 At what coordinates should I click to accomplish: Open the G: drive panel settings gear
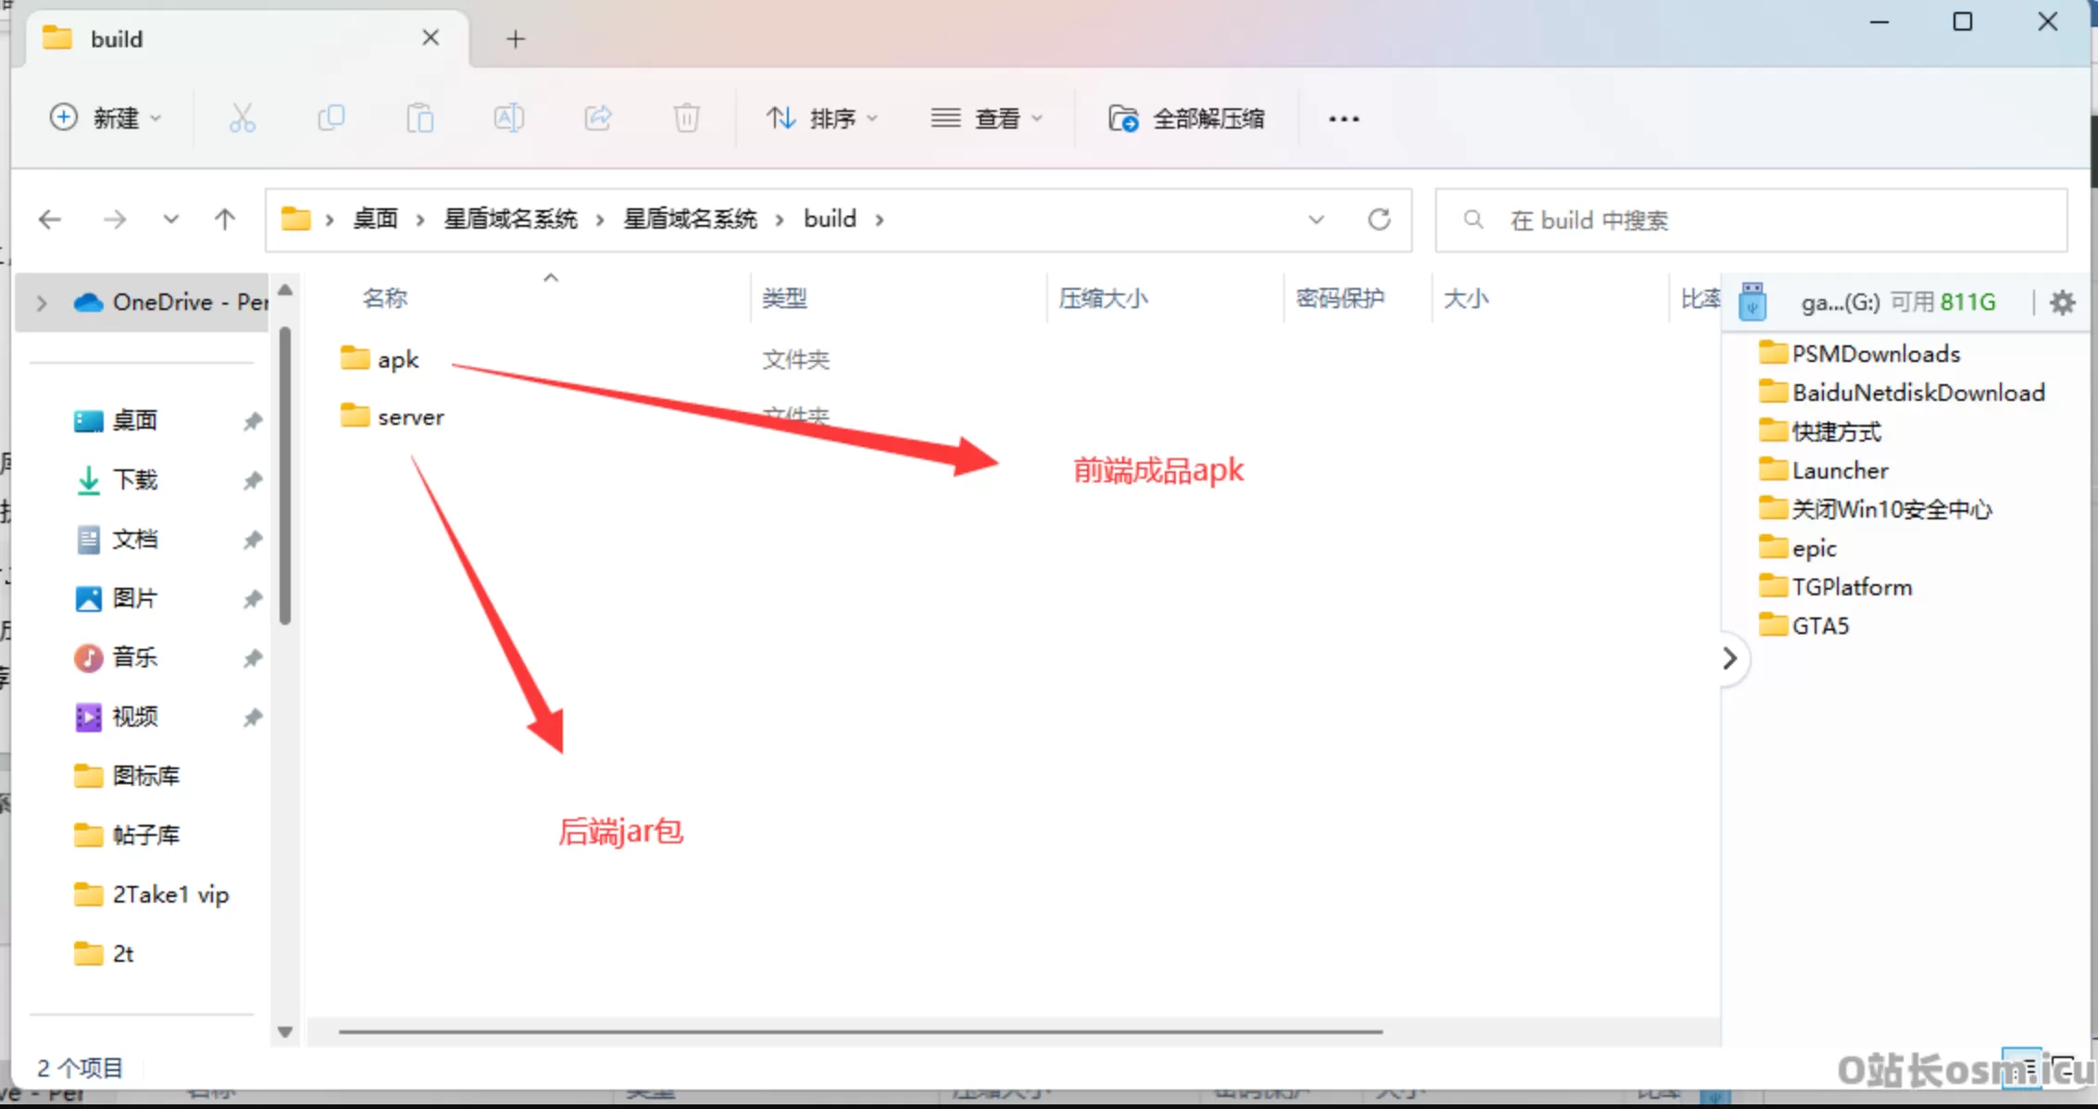coord(2063,302)
